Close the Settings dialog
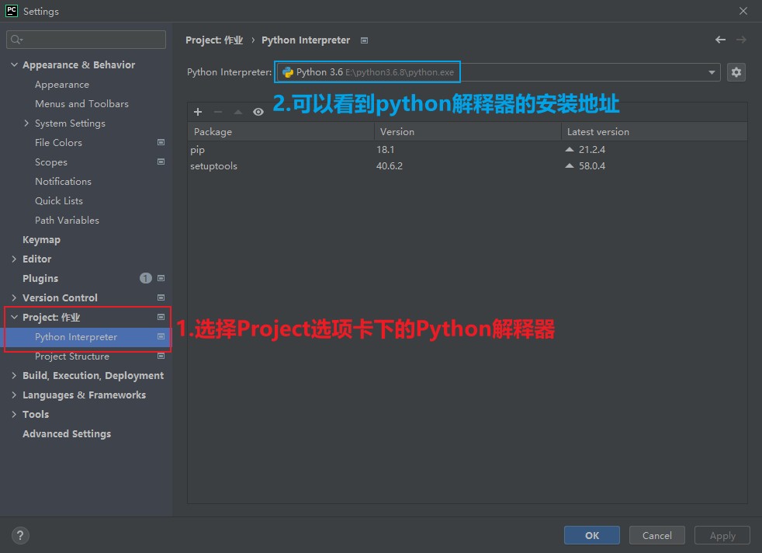Screen dimensions: 762x553 point(743,11)
